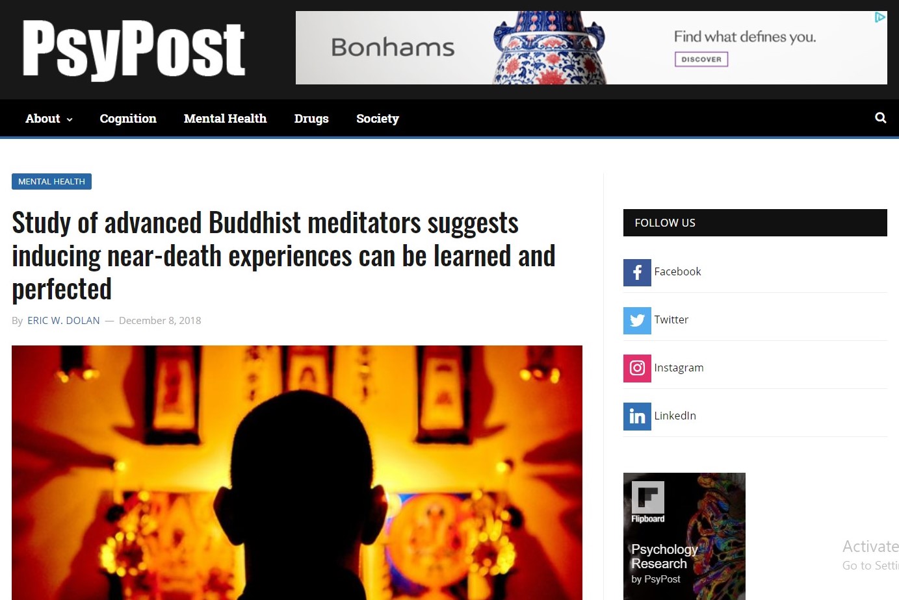Click the Instagram text link
The image size is (899, 600).
[679, 368]
